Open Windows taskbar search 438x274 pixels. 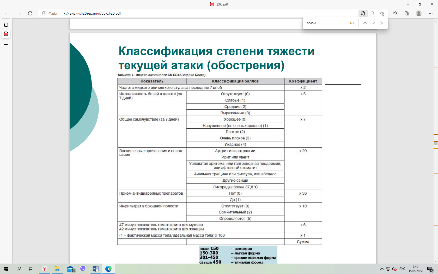coord(19,269)
